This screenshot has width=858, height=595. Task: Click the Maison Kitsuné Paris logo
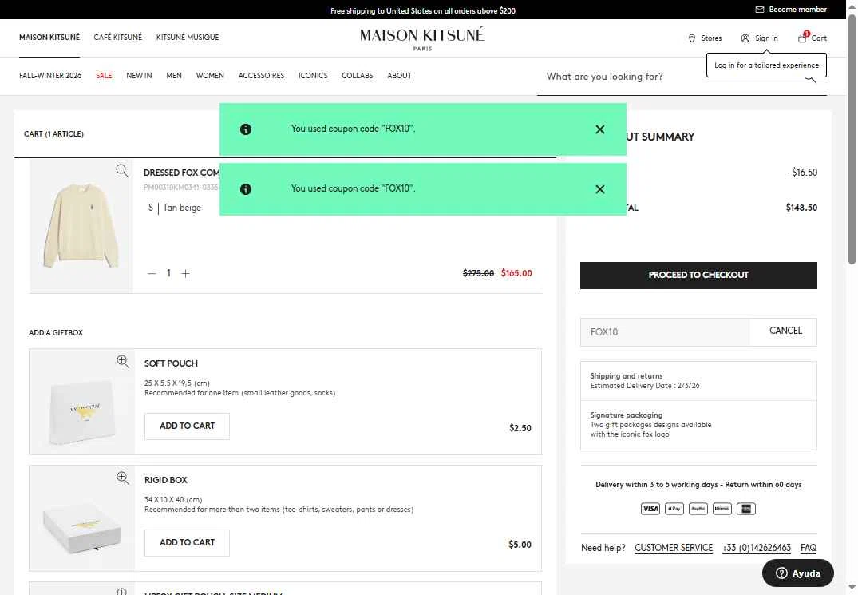click(422, 38)
